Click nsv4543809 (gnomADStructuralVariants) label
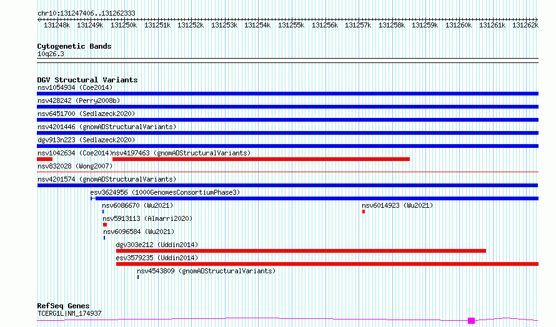Screen dimensions: 556x327 (x=206, y=271)
